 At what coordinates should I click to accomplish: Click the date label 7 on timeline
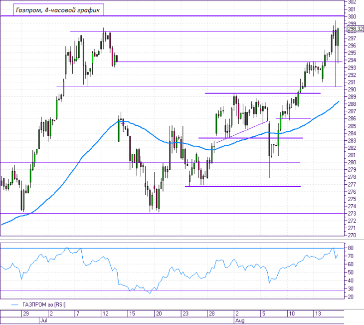(78, 314)
